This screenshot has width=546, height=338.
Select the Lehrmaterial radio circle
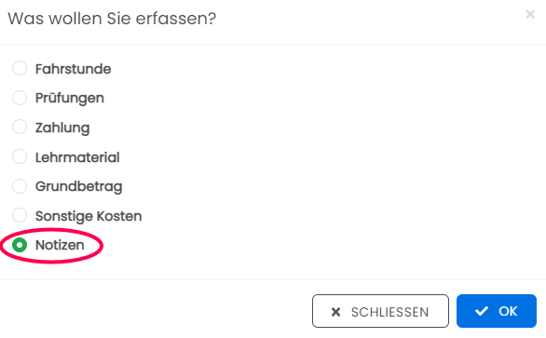[20, 156]
